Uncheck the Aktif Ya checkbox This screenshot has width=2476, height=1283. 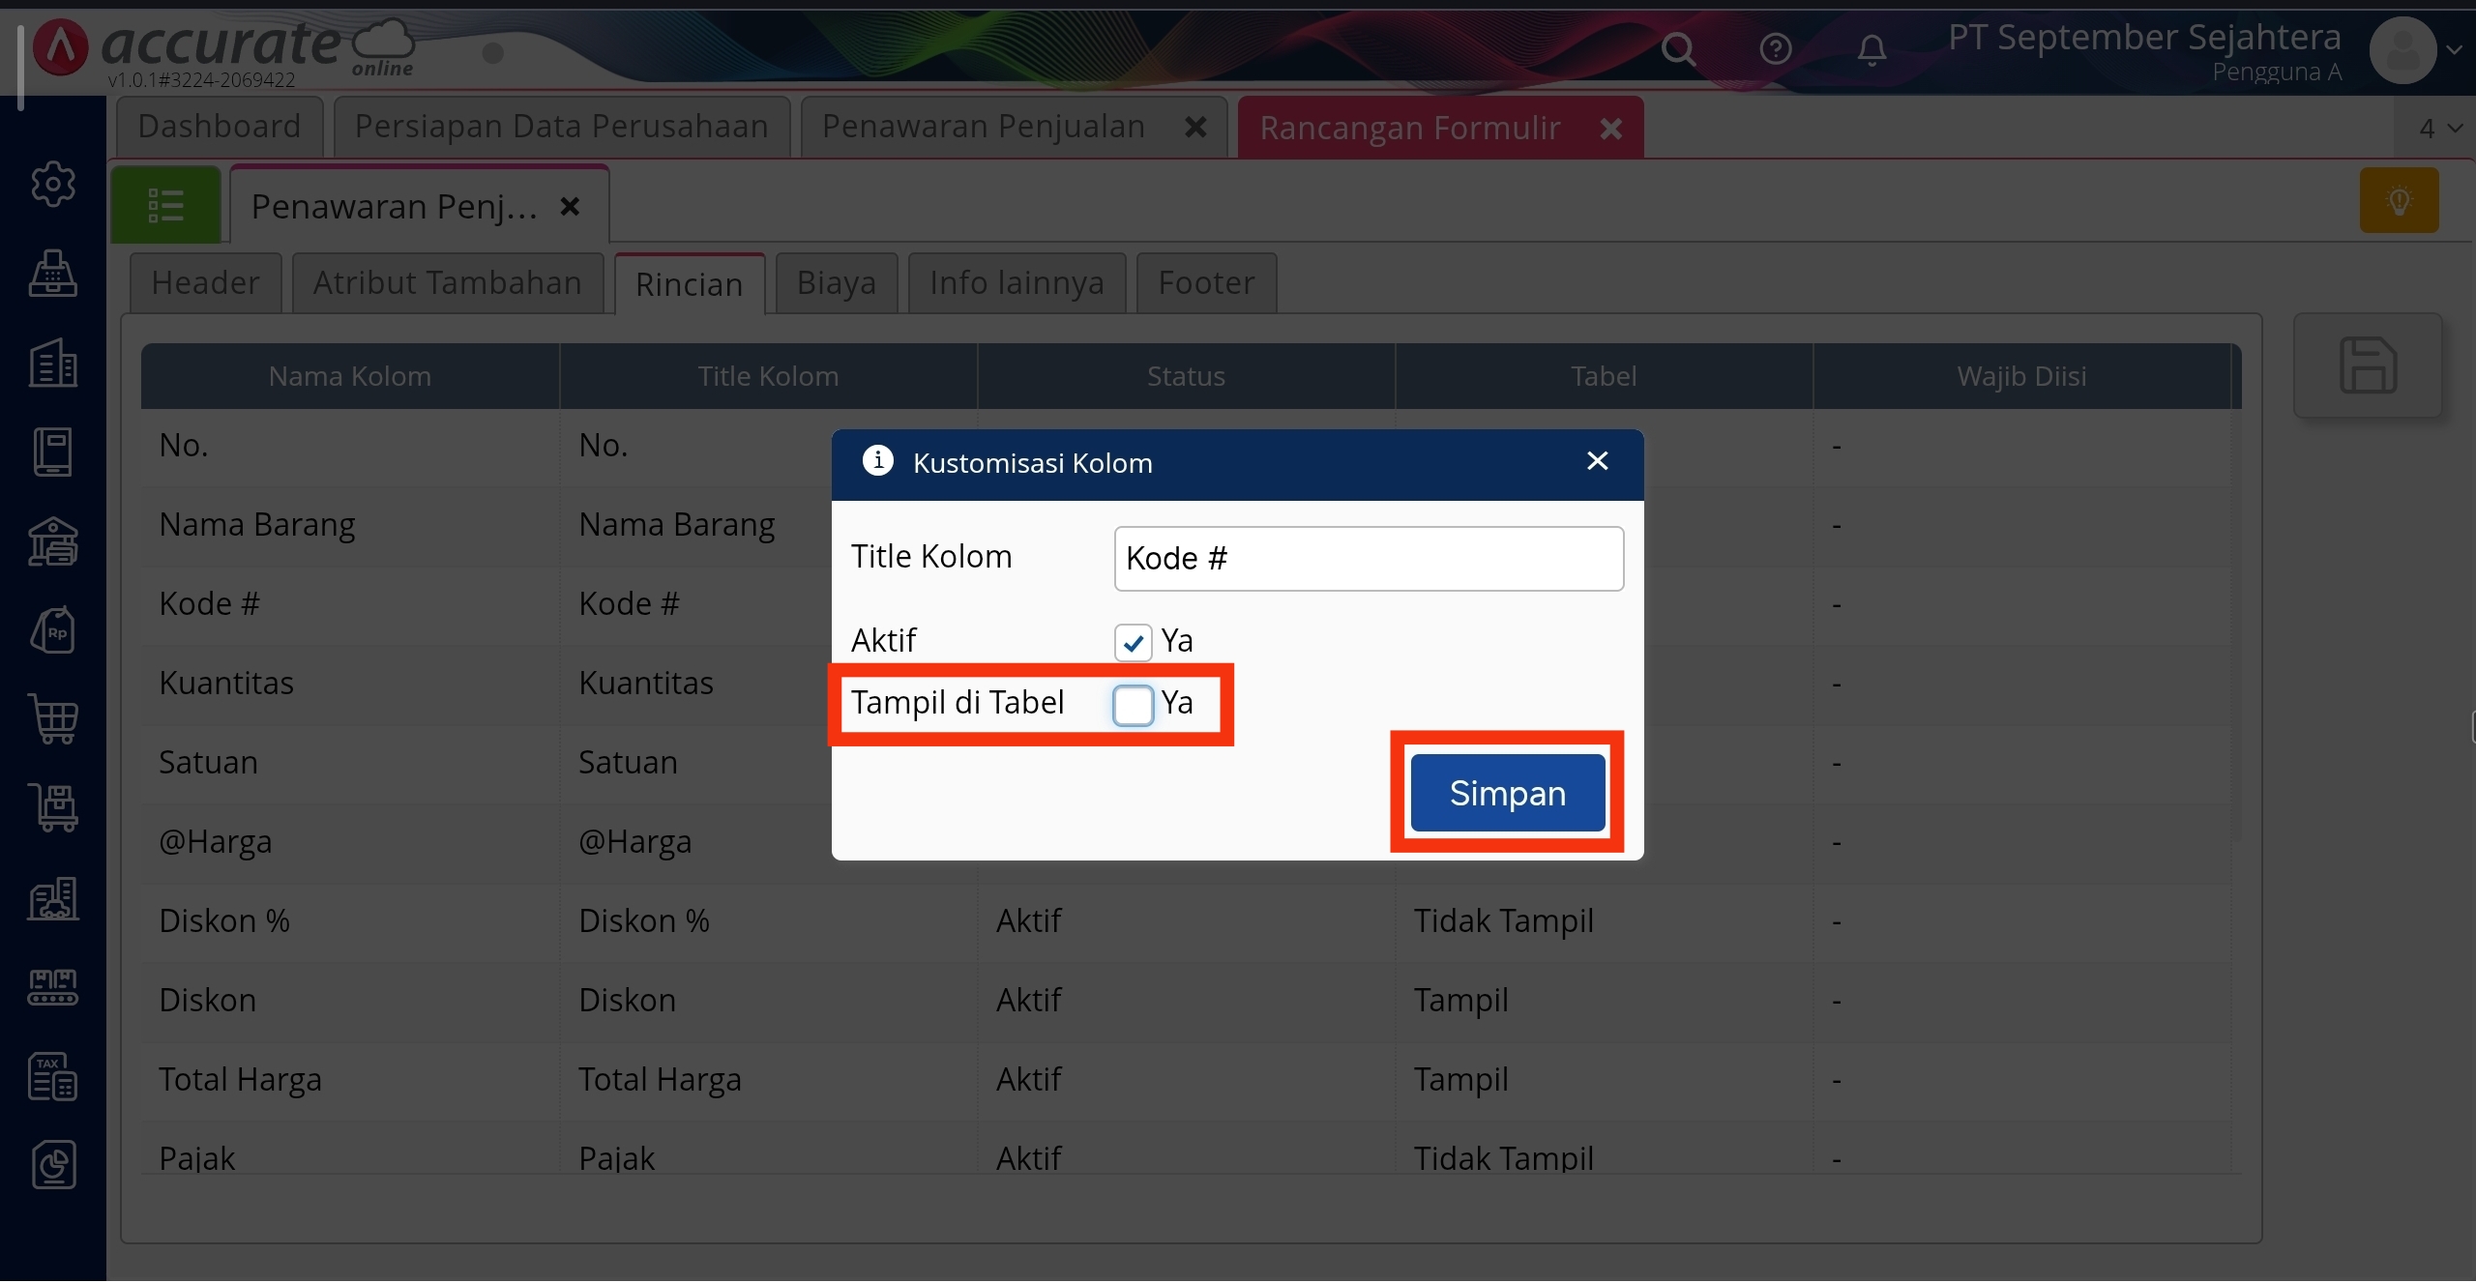(1133, 642)
